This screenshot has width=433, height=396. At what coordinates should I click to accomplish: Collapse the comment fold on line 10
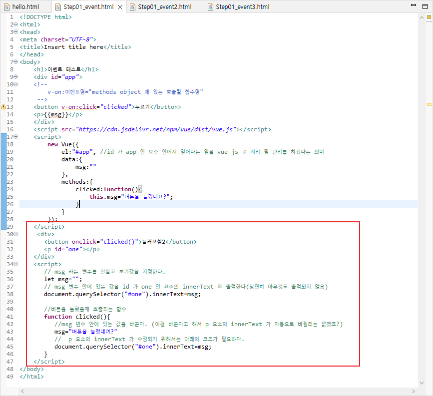click(16, 84)
